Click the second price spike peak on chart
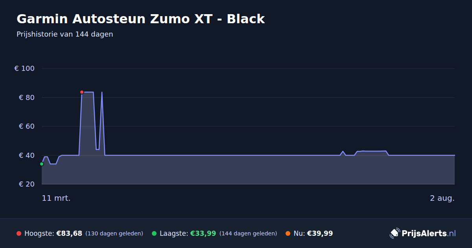 coord(102,92)
